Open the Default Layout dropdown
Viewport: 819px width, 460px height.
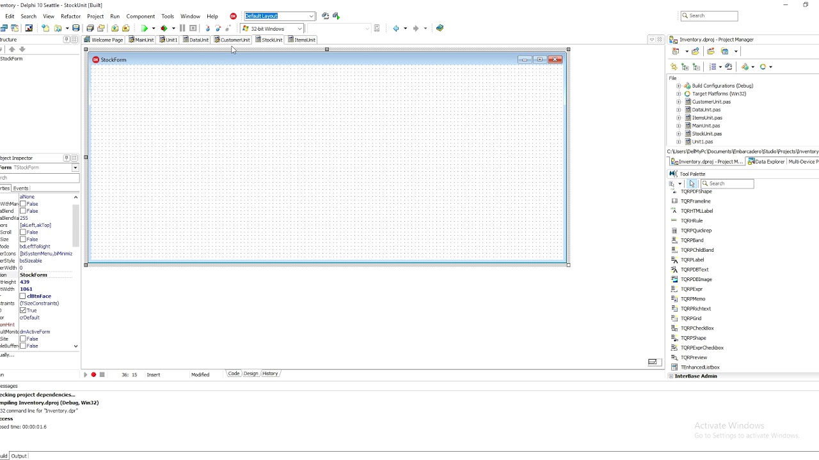click(x=311, y=16)
